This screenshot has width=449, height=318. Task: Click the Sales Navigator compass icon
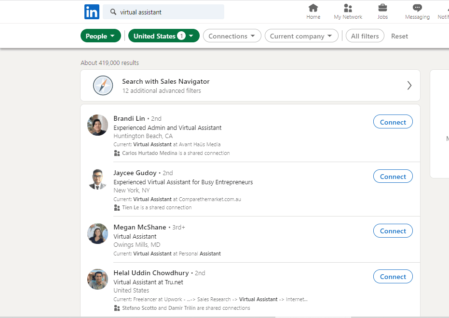point(103,86)
